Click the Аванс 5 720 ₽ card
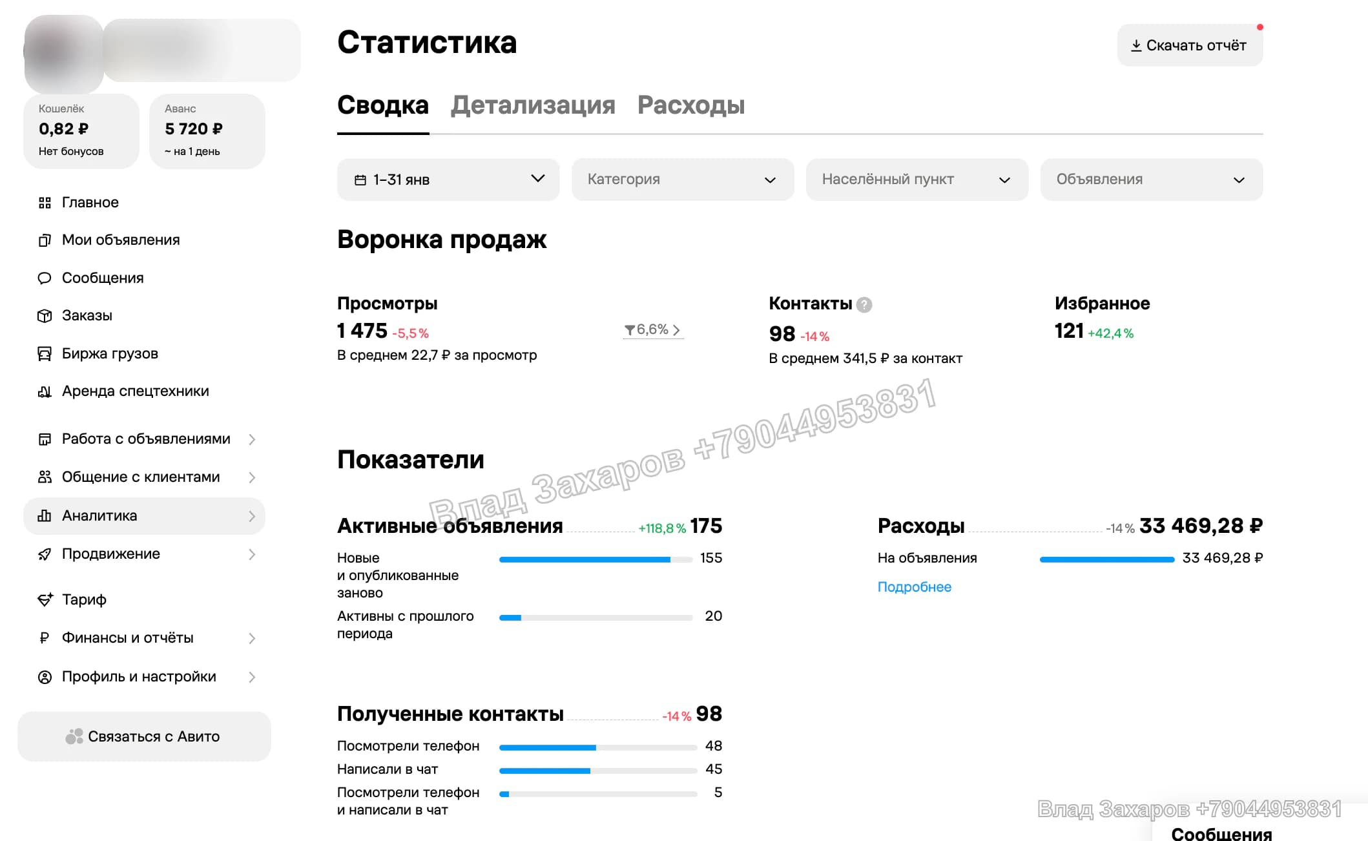Screen dimensions: 1368x841 [207, 131]
